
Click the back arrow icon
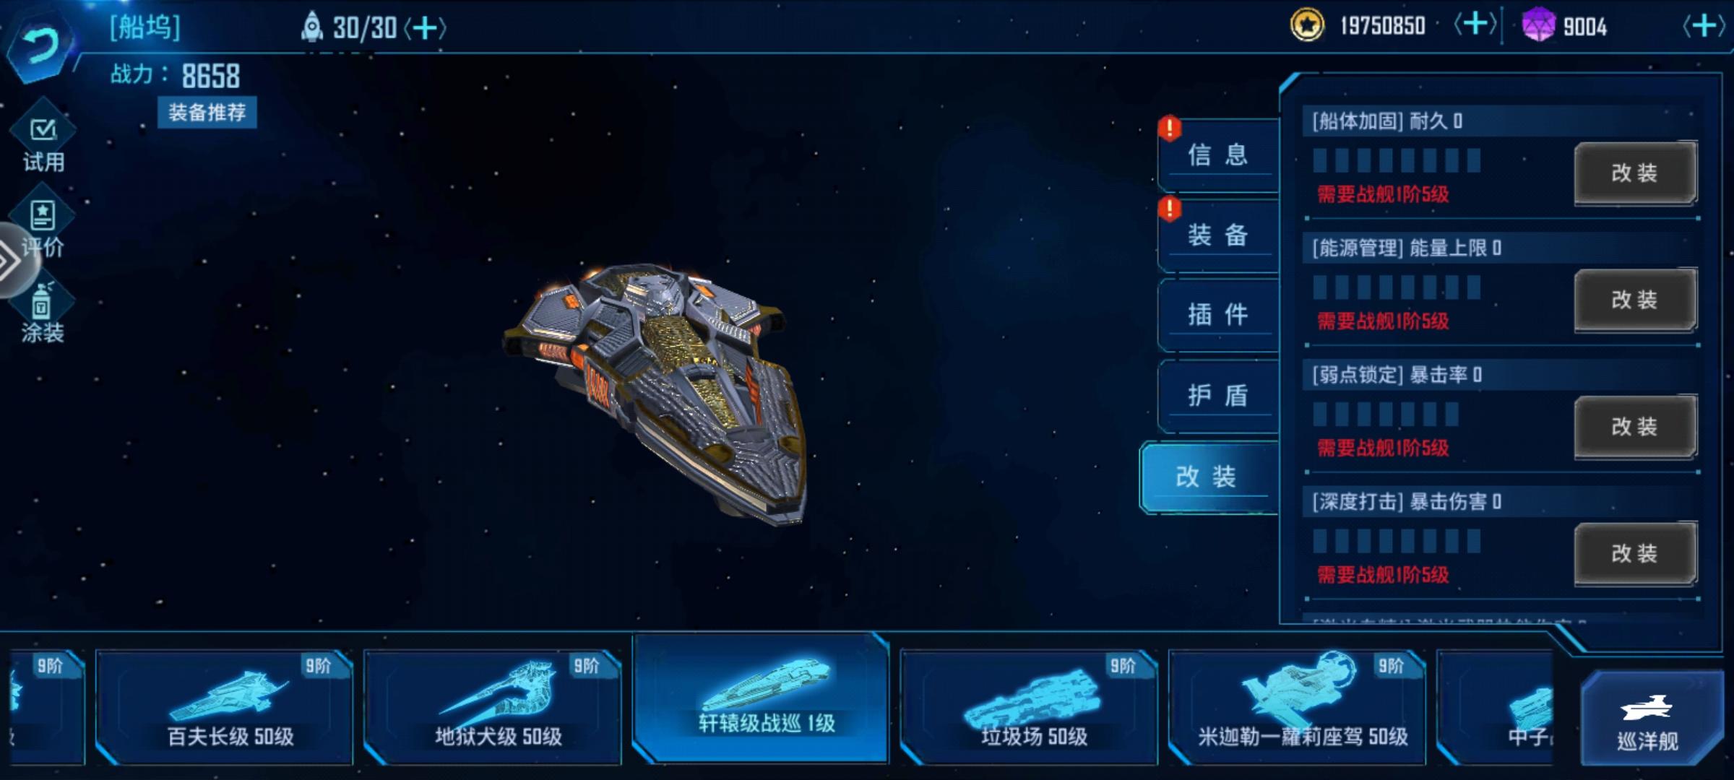coord(40,48)
